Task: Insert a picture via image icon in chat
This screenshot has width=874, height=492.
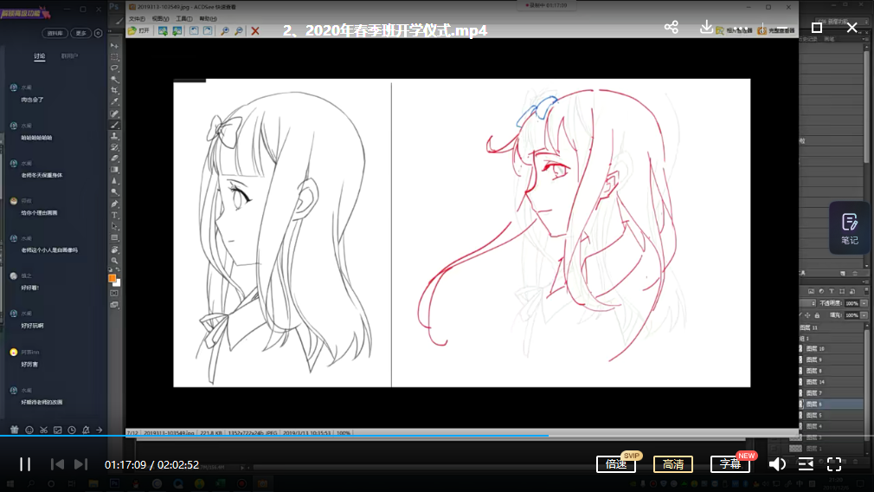Action: pyautogui.click(x=57, y=430)
